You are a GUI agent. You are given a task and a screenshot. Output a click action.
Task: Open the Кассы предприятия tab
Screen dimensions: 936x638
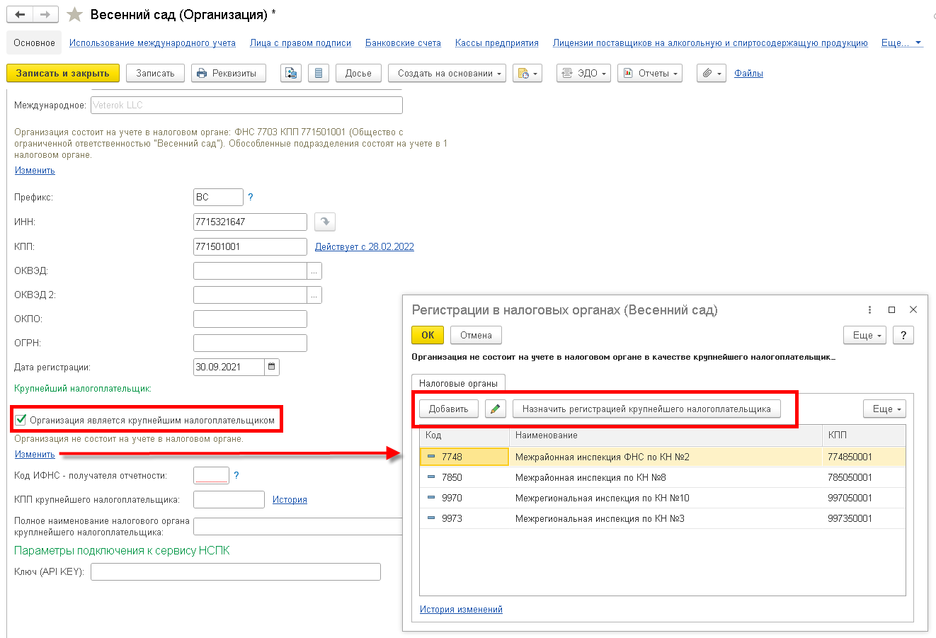tap(496, 43)
